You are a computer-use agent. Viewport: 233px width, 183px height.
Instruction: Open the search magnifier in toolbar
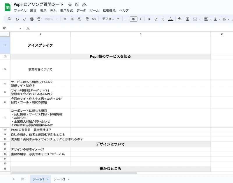(x=10, y=19)
